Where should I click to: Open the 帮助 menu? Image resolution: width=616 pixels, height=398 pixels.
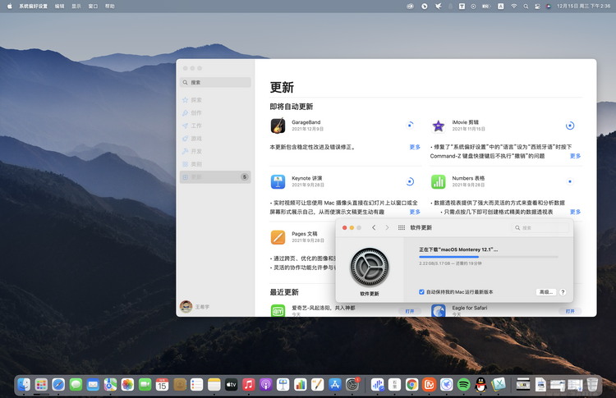[x=109, y=7]
